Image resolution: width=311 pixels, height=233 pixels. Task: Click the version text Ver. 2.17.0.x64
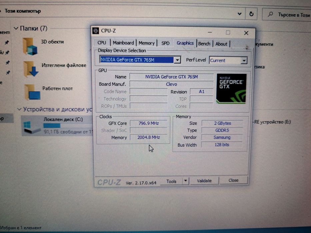coord(141,183)
